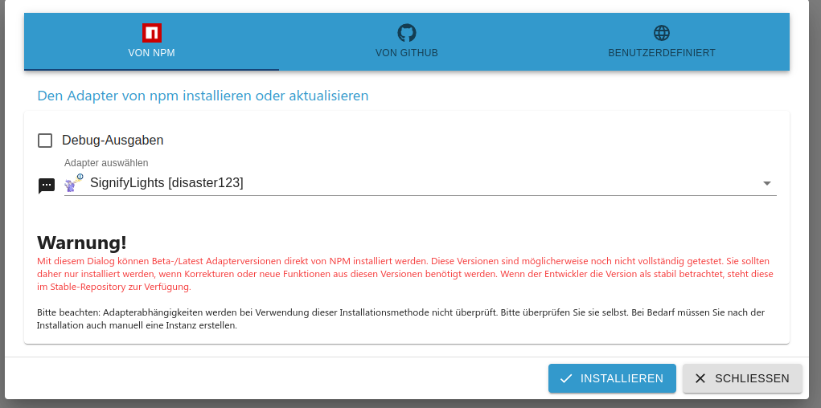Screen dimensions: 821x408
Task: Click the checkmark icon on Installieren
Action: click(x=565, y=378)
